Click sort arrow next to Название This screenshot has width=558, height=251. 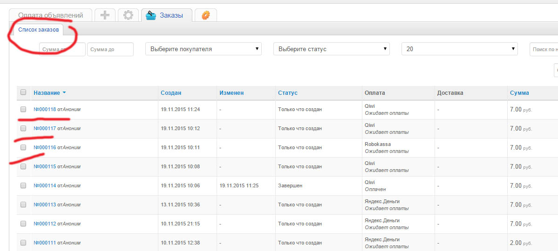[64, 93]
